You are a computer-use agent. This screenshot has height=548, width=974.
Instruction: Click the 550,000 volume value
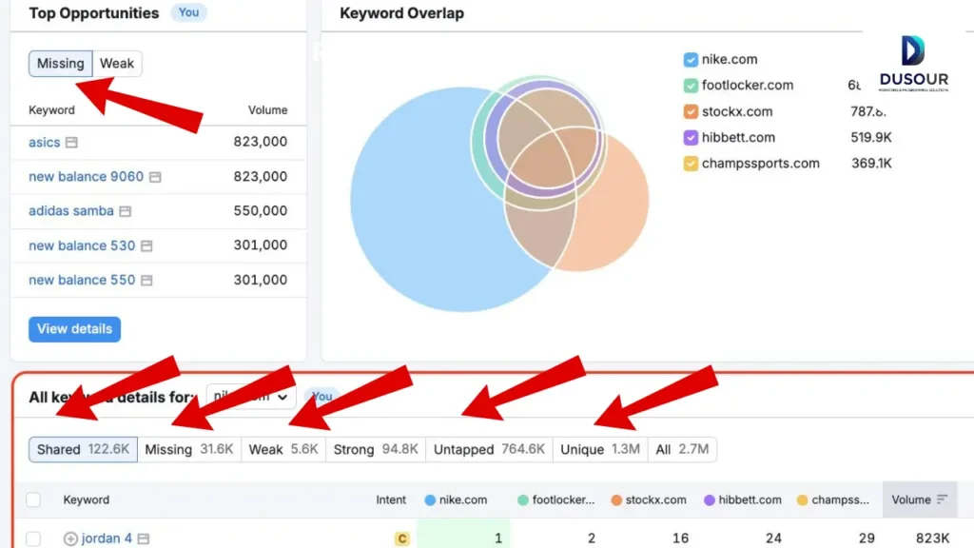(261, 210)
